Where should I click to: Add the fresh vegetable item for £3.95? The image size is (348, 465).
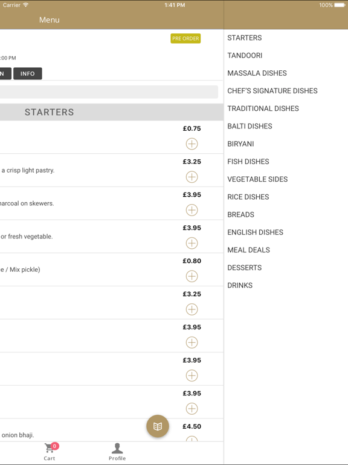(x=192, y=243)
